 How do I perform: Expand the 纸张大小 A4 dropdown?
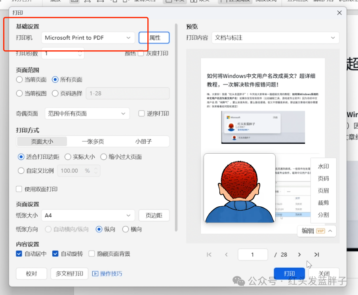tap(88, 215)
